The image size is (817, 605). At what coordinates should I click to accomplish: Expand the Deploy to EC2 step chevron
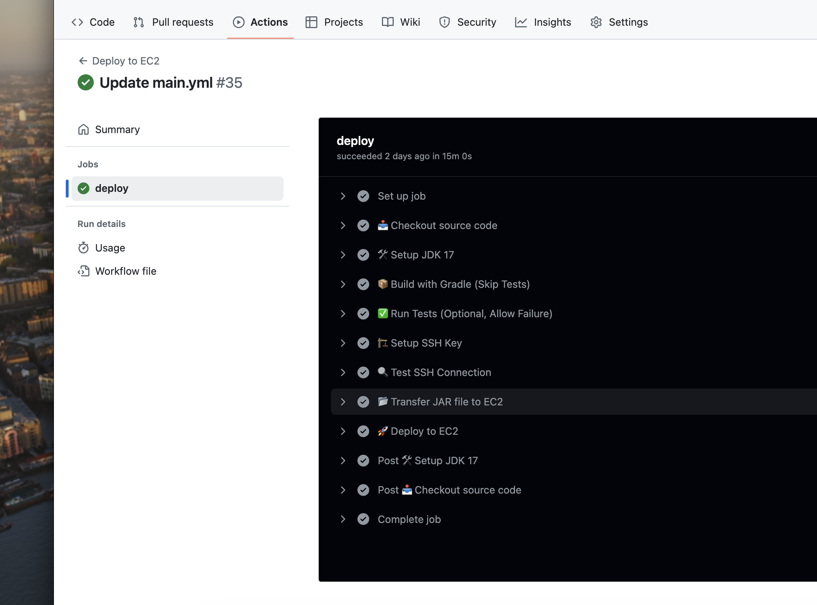click(x=343, y=431)
